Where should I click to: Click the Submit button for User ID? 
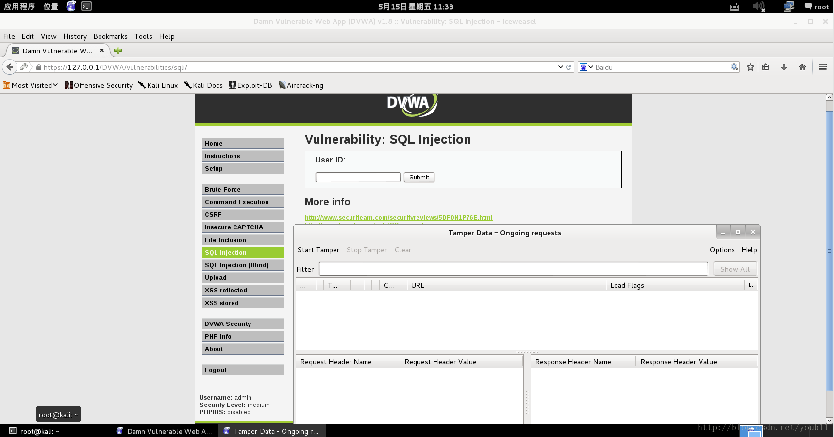[419, 177]
